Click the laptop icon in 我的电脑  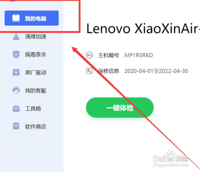(x=16, y=18)
